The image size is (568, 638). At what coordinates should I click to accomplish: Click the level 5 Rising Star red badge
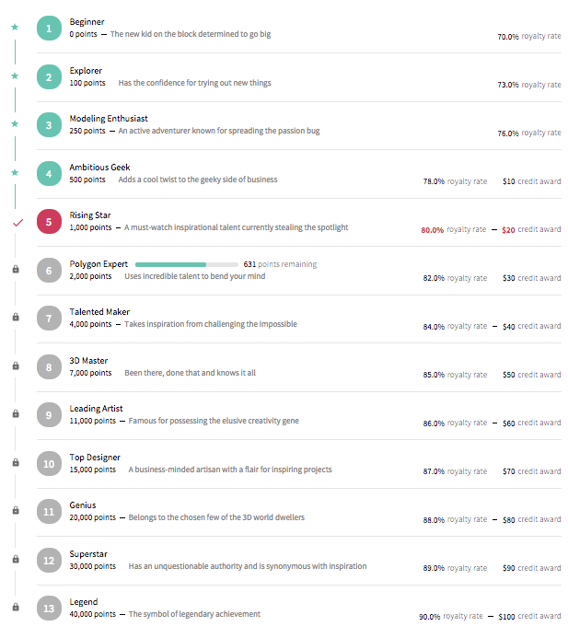tap(50, 222)
